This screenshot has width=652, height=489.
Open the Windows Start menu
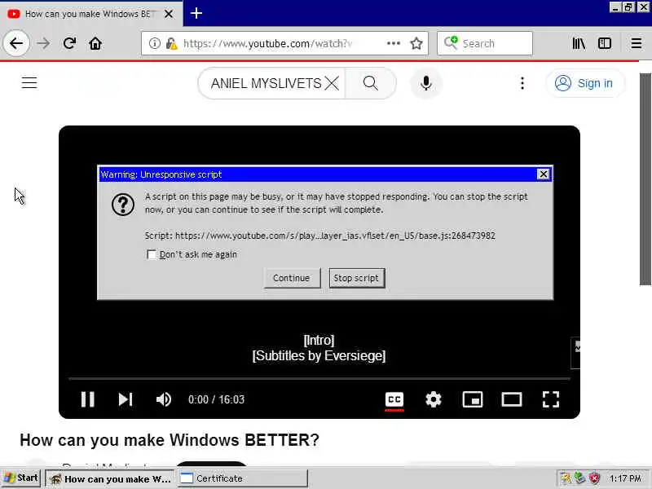(x=21, y=478)
